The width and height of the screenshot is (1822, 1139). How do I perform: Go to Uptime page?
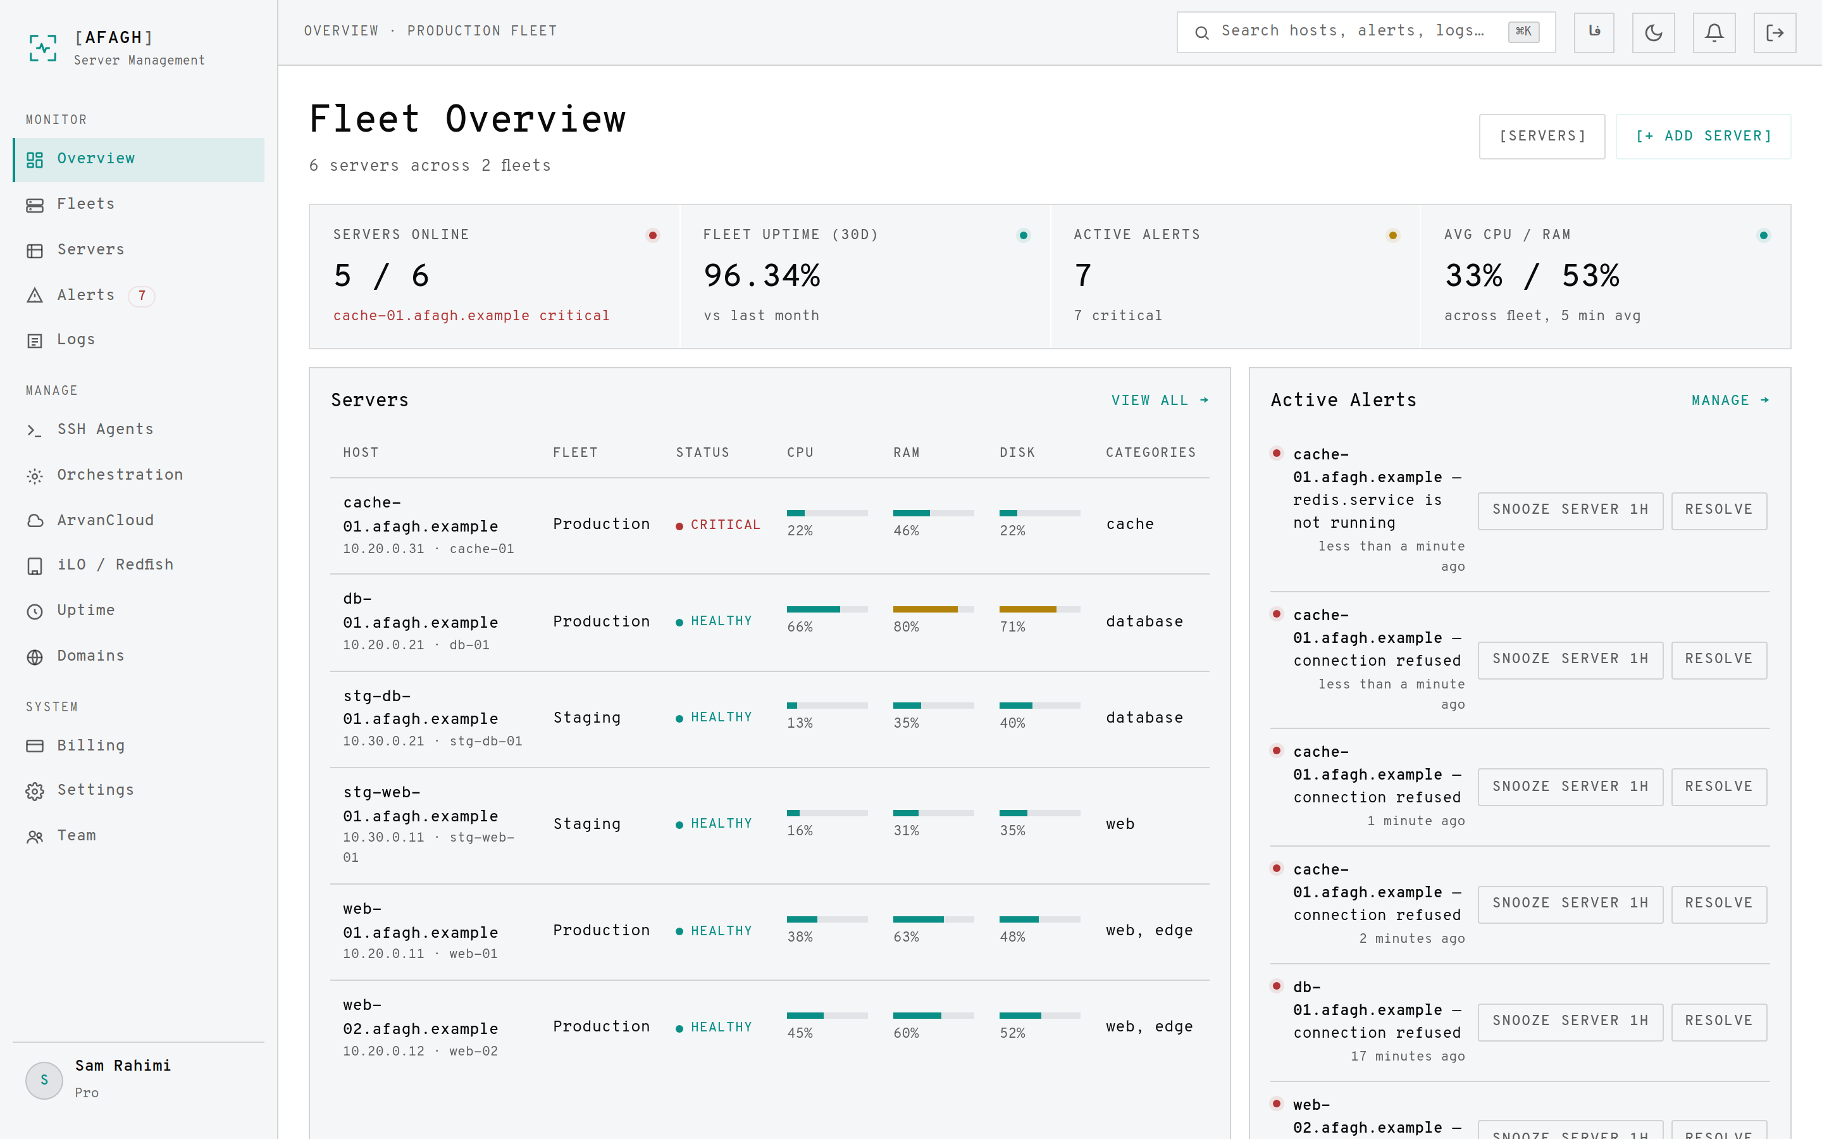[x=139, y=610]
